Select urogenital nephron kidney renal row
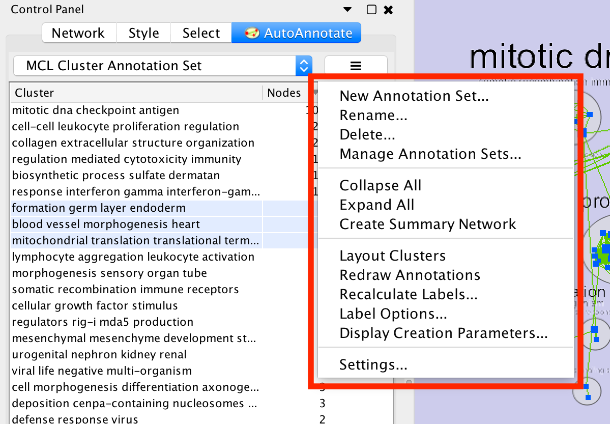The image size is (610, 424). click(99, 354)
